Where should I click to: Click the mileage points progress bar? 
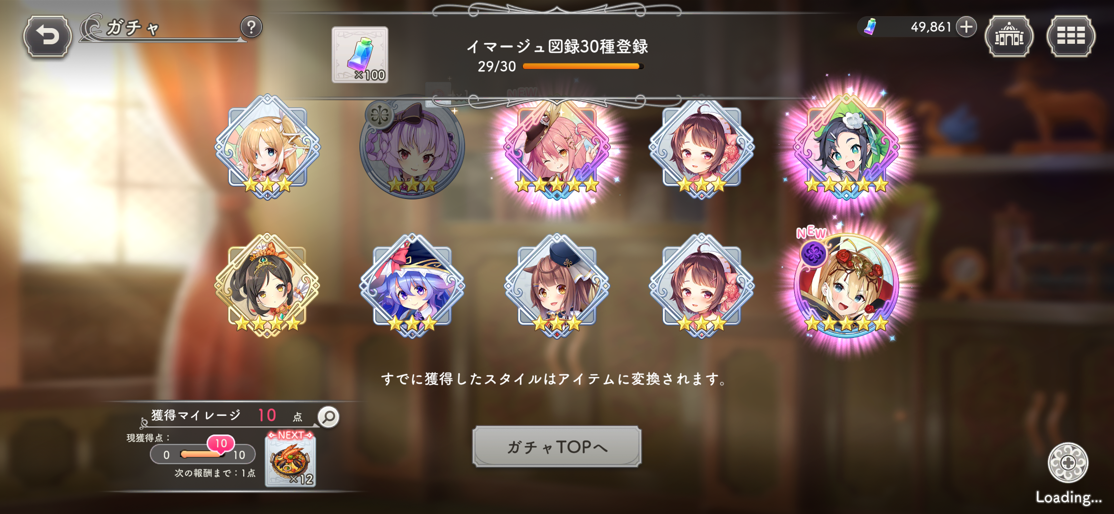tap(203, 454)
